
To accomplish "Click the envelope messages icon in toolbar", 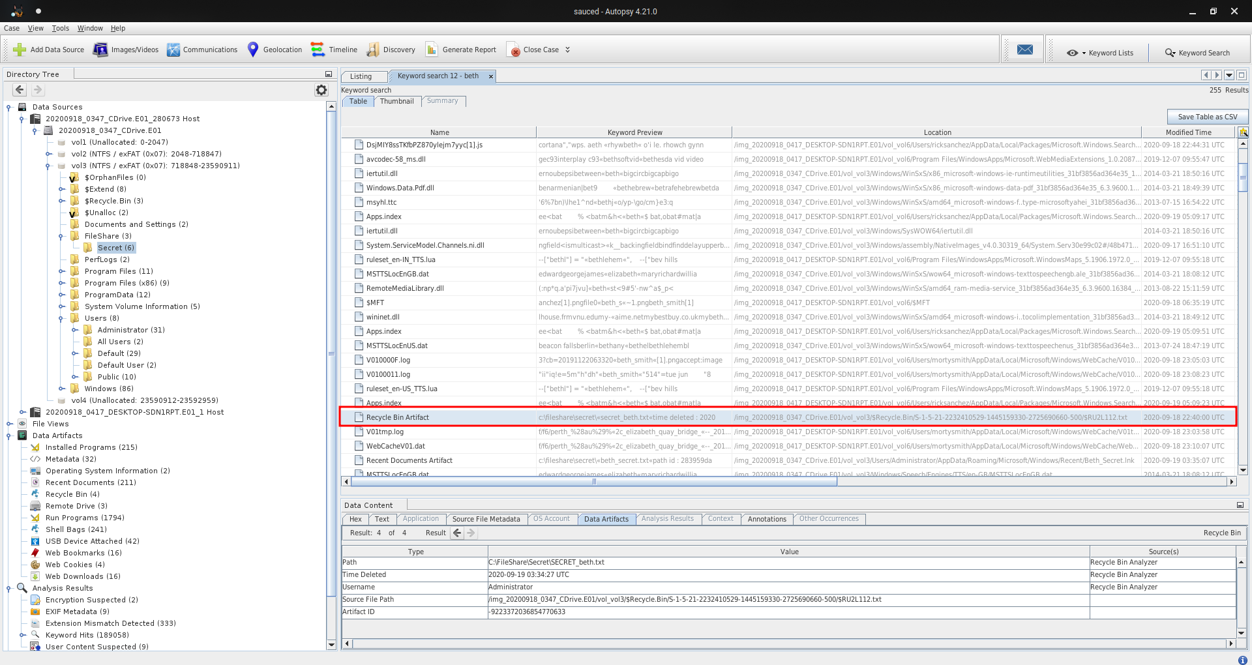I will pos(1024,50).
